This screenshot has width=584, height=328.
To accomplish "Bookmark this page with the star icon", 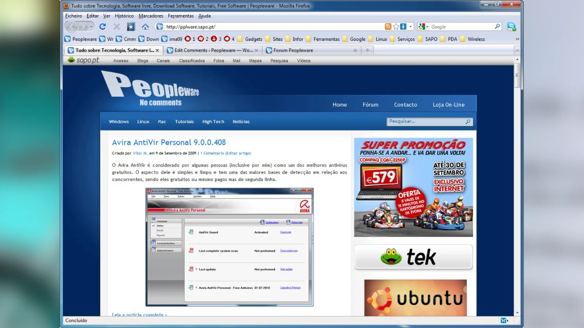I will 396,27.
